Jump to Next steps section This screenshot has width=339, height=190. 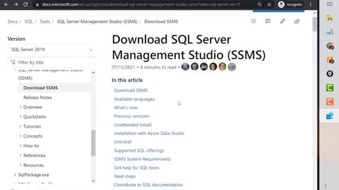(125, 176)
